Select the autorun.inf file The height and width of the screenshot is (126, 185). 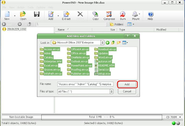click(x=103, y=62)
